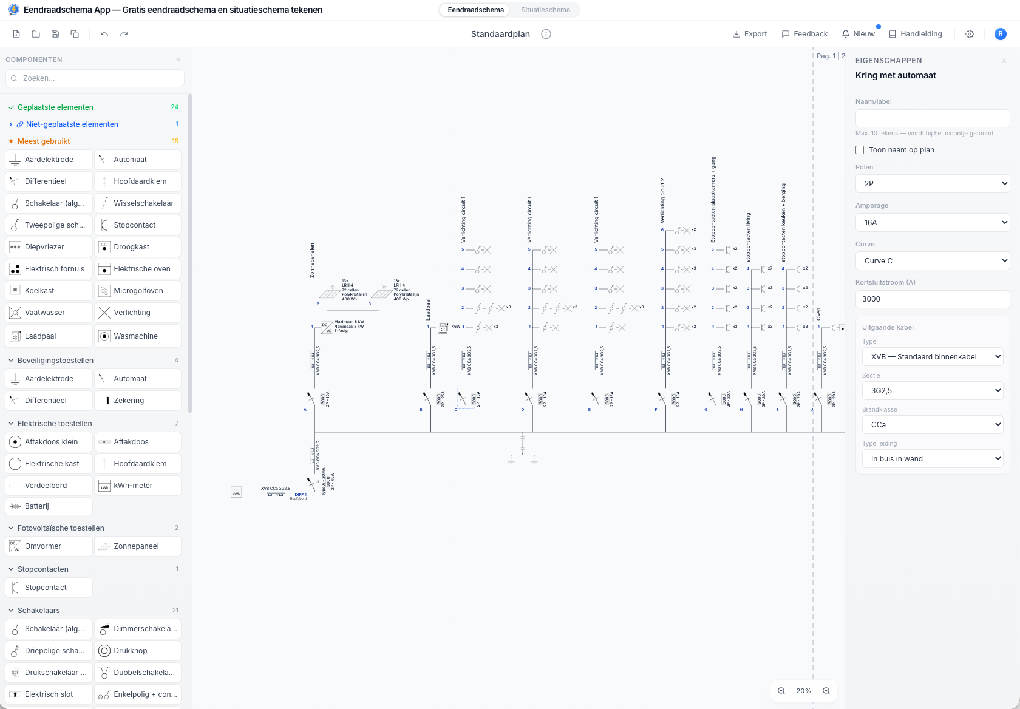Collapse the Stopcontacten section
Screen dimensions: 1020x709
93,569
